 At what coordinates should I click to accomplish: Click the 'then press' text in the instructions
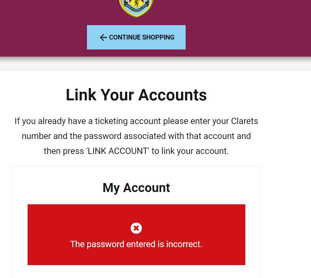point(64,151)
